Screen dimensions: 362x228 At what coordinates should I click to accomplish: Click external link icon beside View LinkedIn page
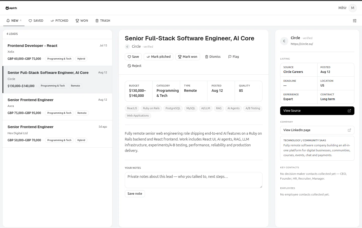(x=349, y=130)
